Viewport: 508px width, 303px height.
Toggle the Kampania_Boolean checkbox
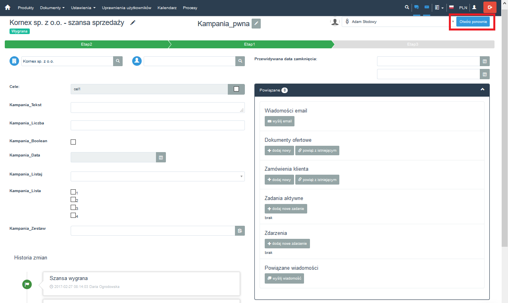73,142
